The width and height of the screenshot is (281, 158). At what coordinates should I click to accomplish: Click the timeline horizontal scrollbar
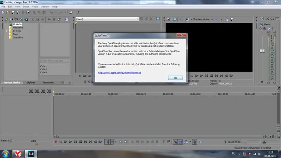161,137
